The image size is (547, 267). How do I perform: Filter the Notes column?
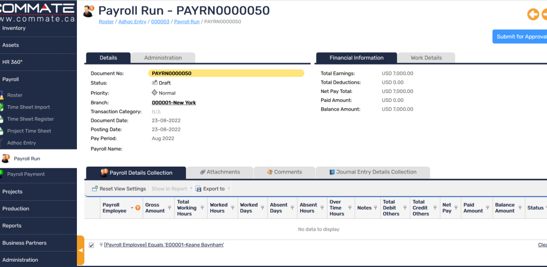pos(376,208)
